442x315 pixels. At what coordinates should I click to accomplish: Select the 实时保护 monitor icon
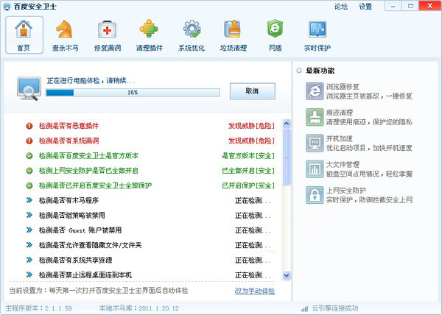click(317, 29)
